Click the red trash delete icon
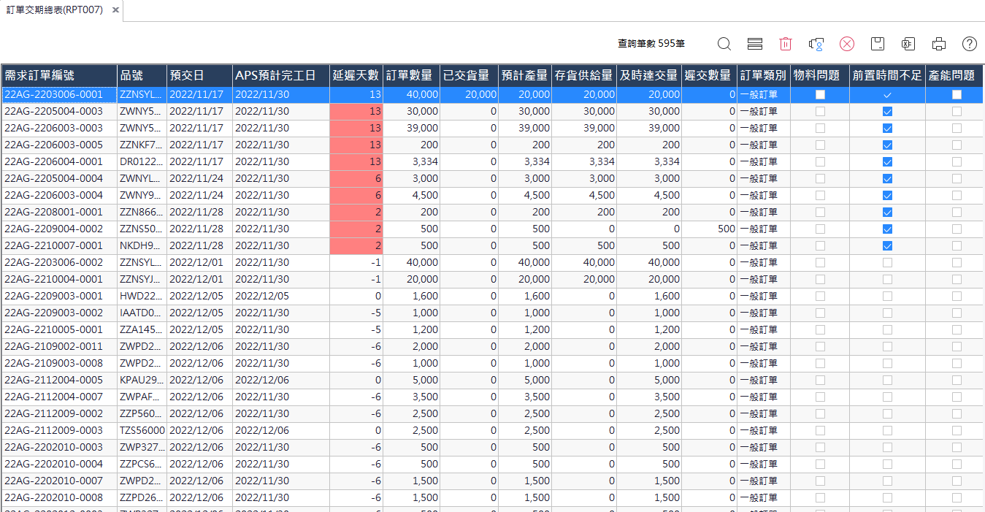The height and width of the screenshot is (512, 985). coord(786,44)
